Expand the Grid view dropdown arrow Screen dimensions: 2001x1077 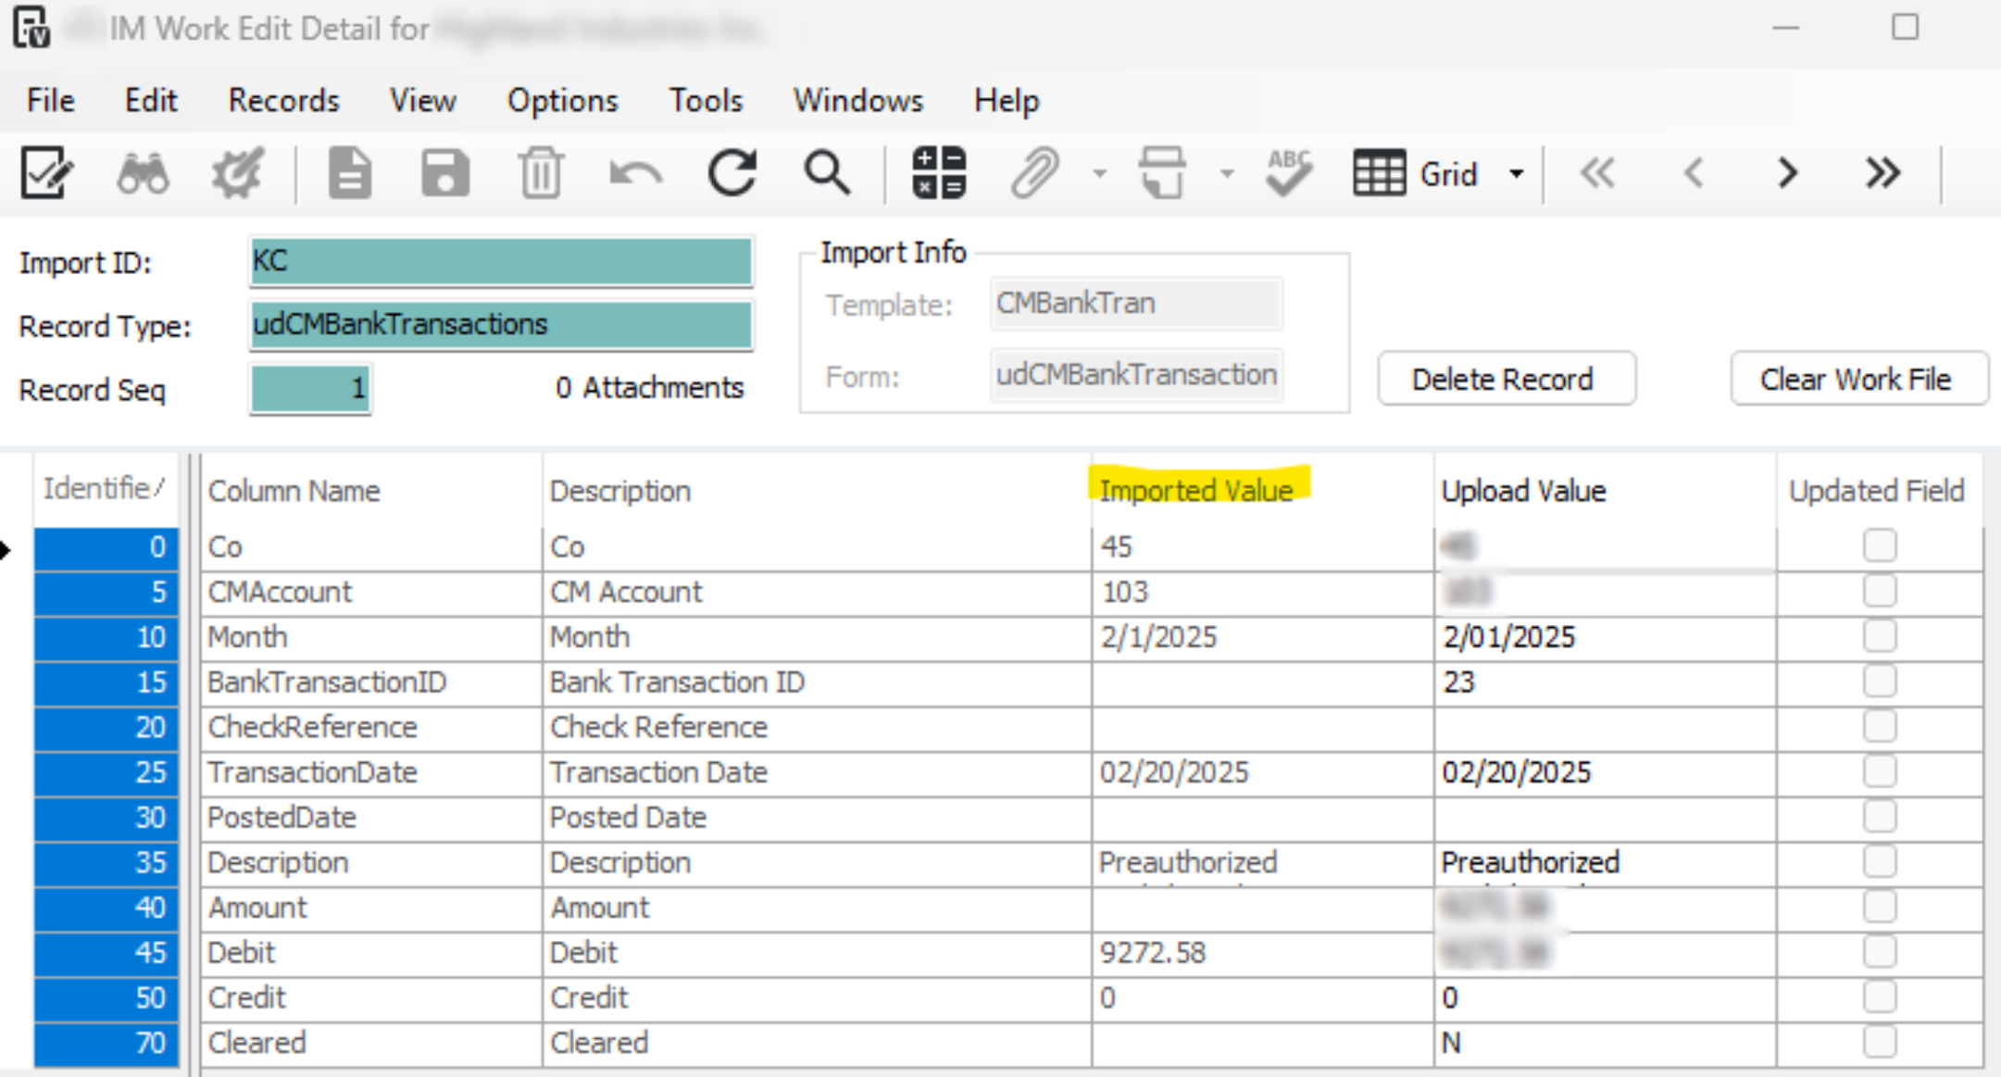pyautogui.click(x=1516, y=174)
